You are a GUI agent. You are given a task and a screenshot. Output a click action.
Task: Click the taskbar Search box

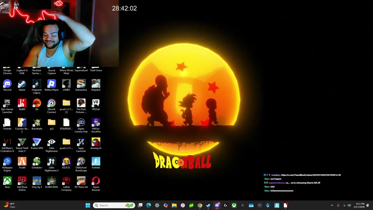[114, 205]
